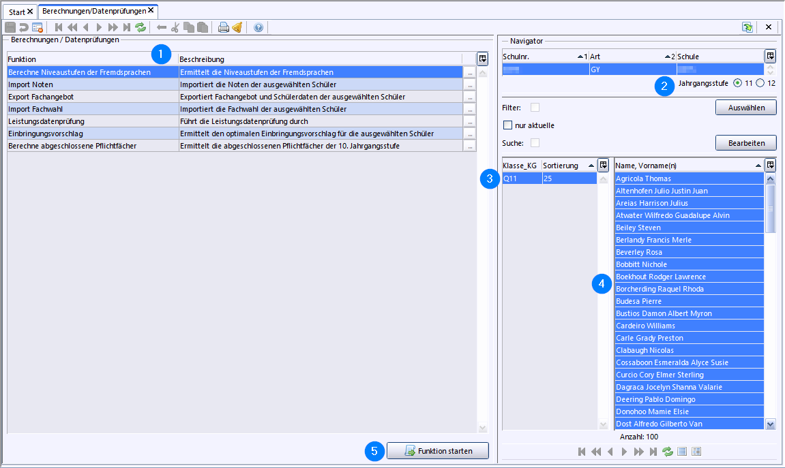Image resolution: width=785 pixels, height=468 pixels.
Task: Select student Agricola Thomas
Action: pos(689,178)
